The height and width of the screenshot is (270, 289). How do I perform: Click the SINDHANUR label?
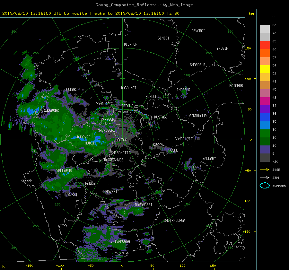pos(198,116)
